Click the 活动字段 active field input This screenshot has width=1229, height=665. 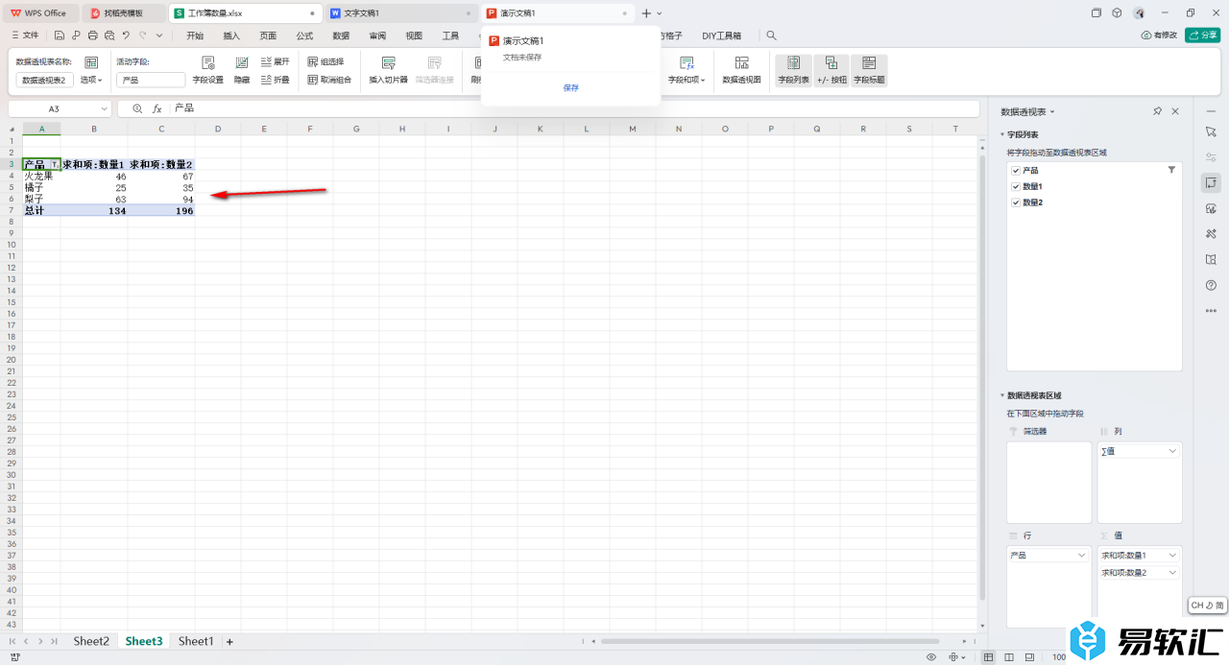[x=151, y=80]
